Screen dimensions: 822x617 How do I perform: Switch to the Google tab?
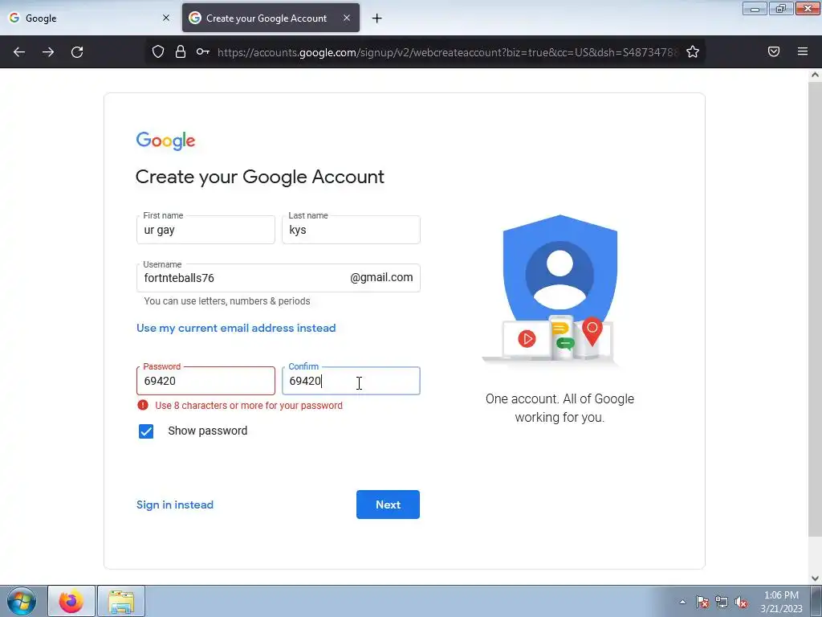point(89,18)
